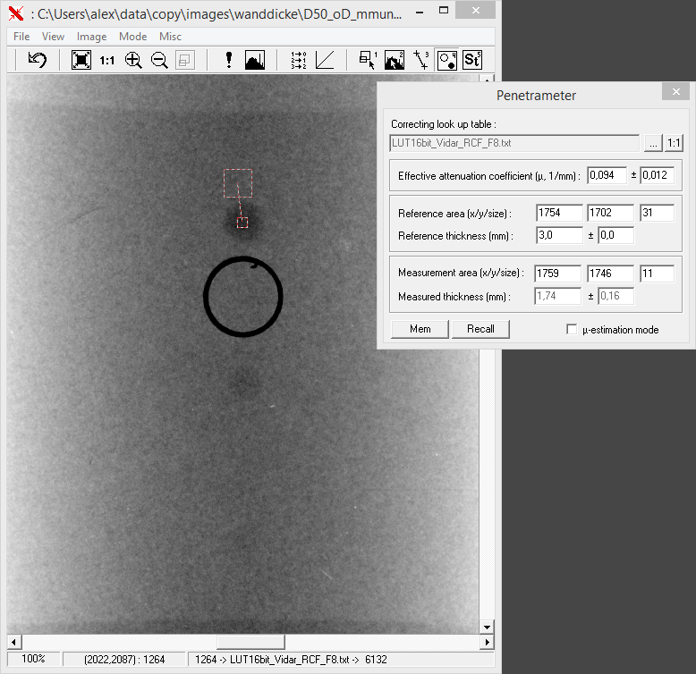
Task: Click the effective attenuation coefficient field
Action: coord(607,175)
